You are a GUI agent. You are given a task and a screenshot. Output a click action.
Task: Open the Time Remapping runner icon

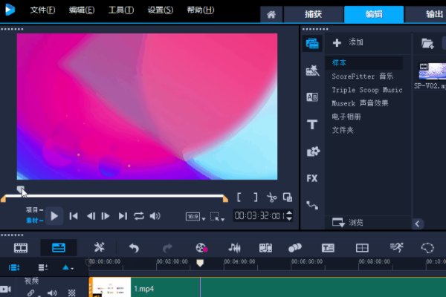tap(396, 247)
